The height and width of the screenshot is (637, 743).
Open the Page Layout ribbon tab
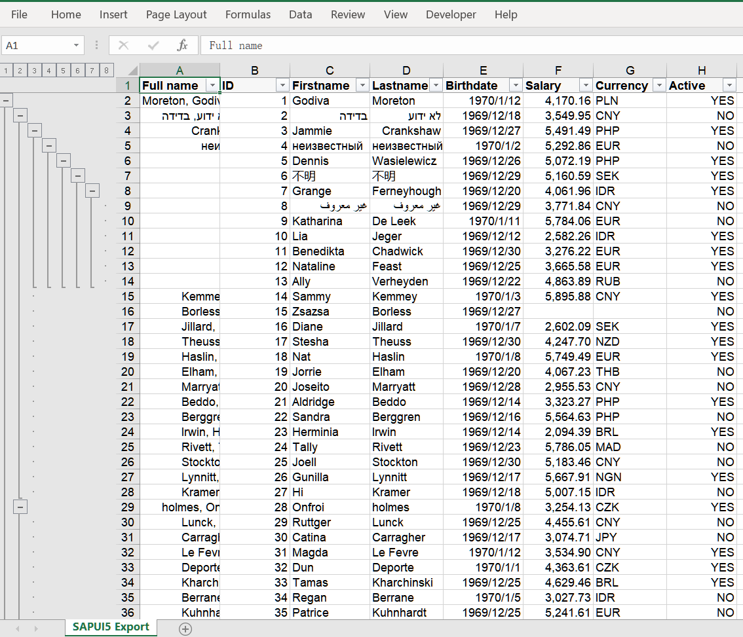point(176,14)
